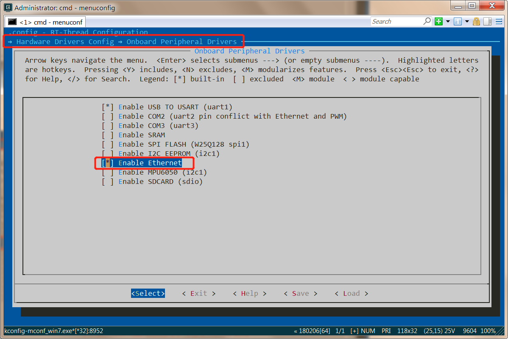Open the dropdown arrow next to the console number icon
This screenshot has width=508, height=339.
click(x=467, y=21)
